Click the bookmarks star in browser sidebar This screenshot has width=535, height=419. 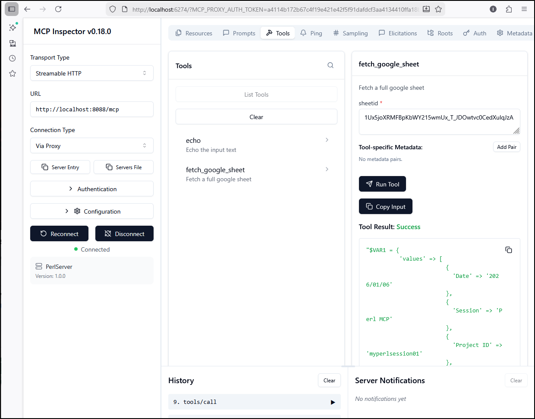click(13, 74)
